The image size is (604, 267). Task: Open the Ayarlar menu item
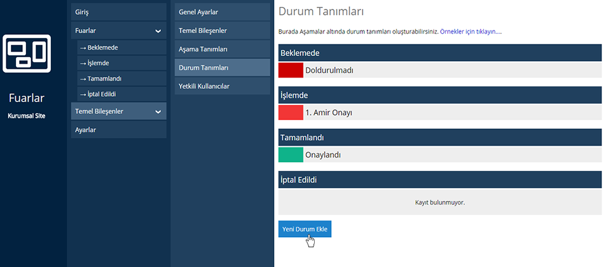coord(119,130)
